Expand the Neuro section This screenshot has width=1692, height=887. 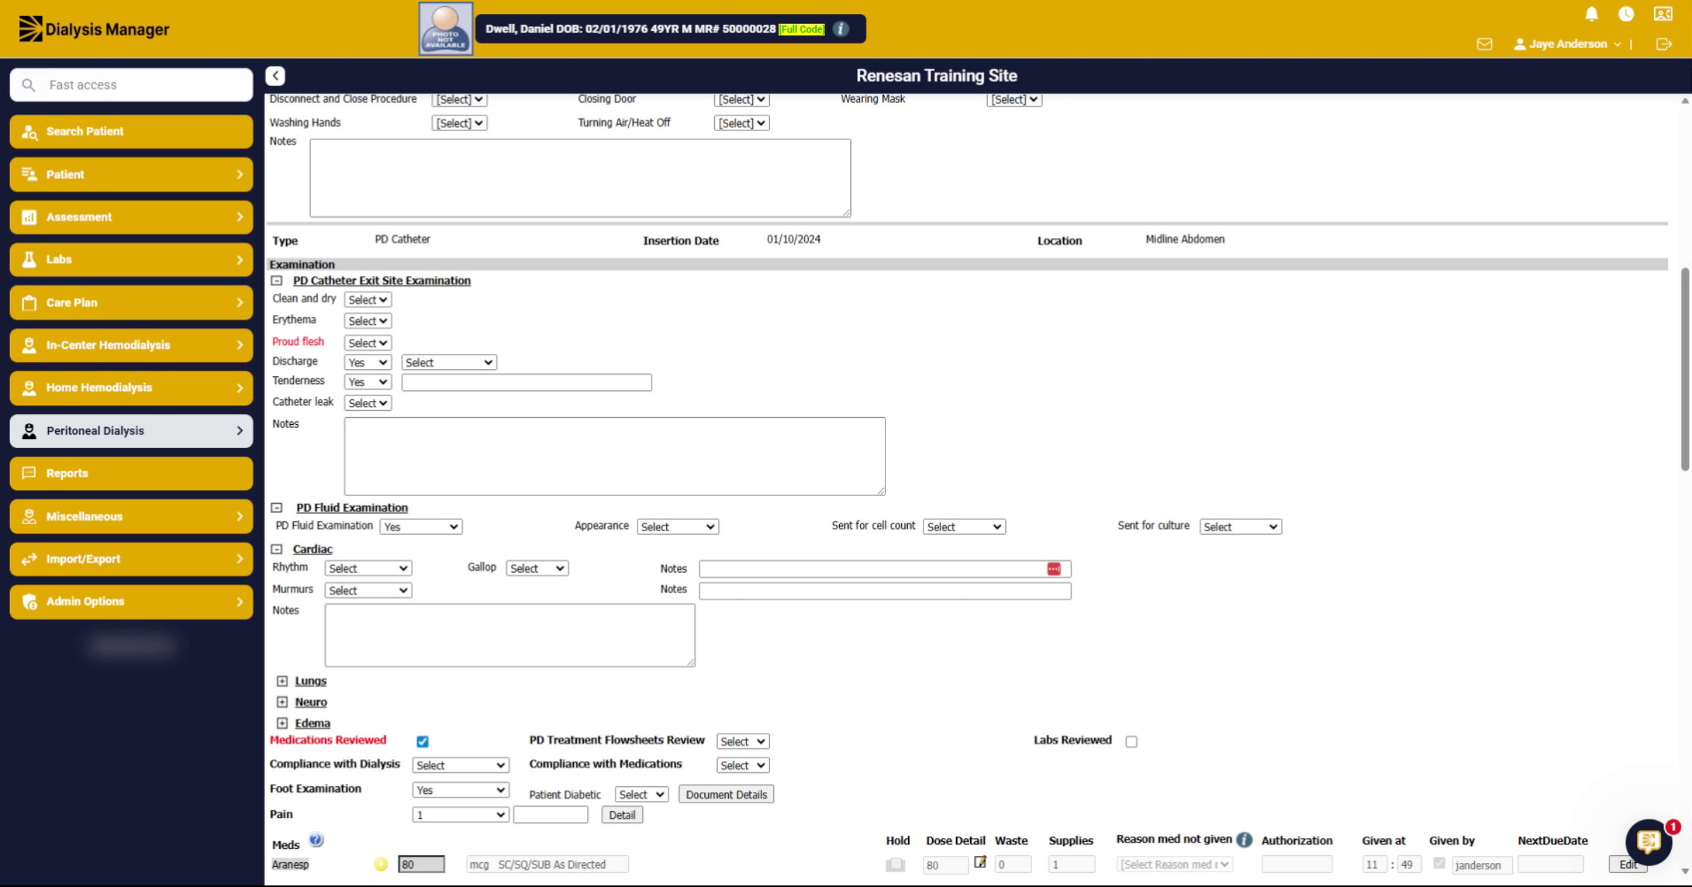click(x=282, y=702)
